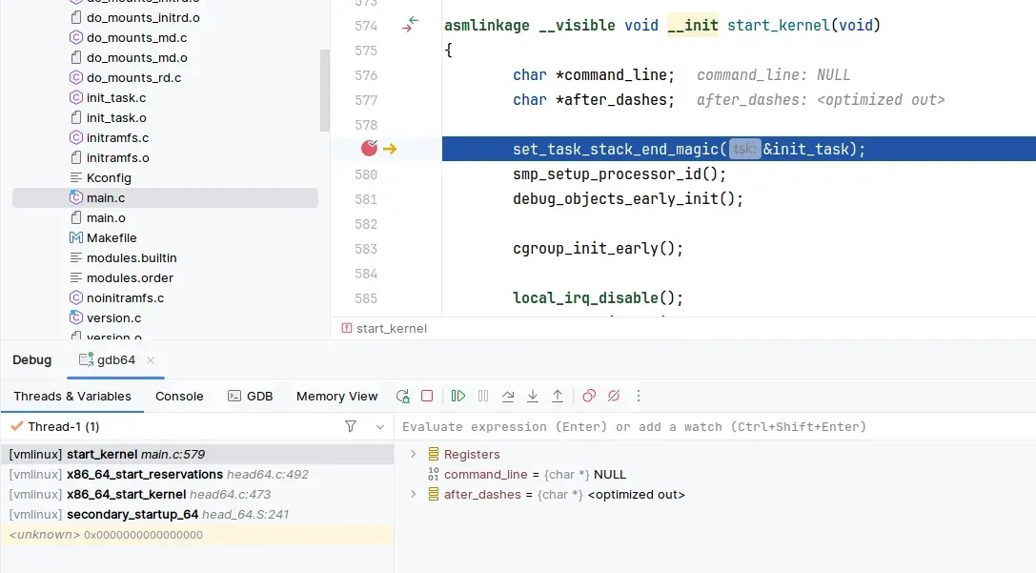Click the start_kernel function name in code
1036x573 pixels.
tap(779, 25)
